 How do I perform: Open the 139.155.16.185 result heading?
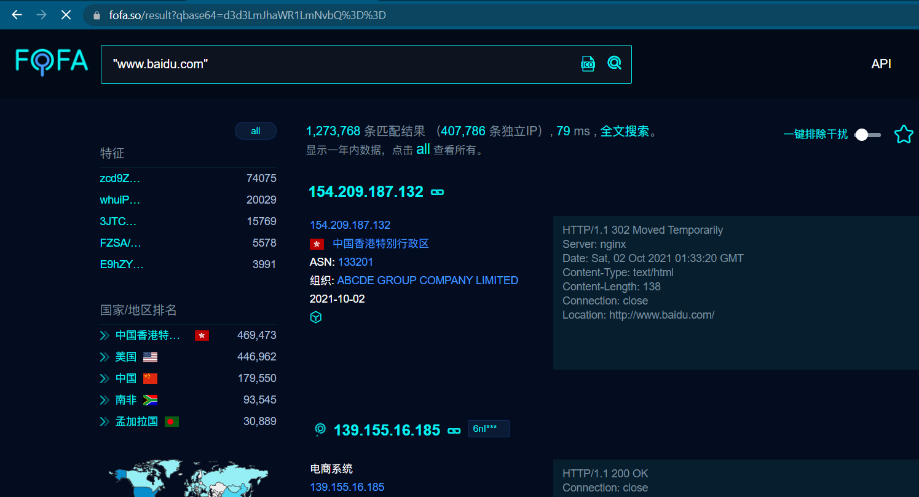387,430
